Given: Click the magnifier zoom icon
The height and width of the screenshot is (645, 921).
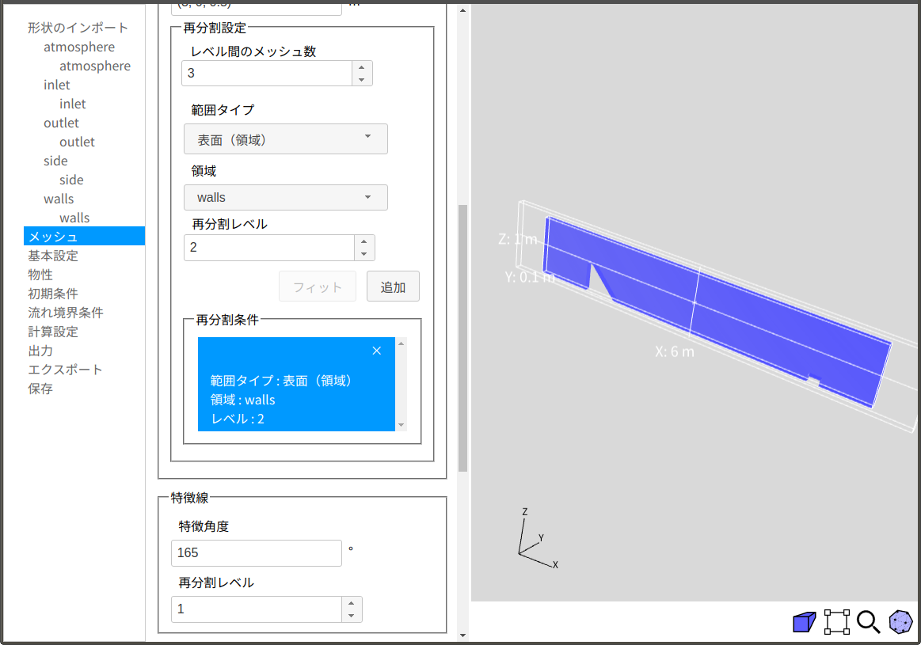Looking at the screenshot, I should (x=868, y=622).
